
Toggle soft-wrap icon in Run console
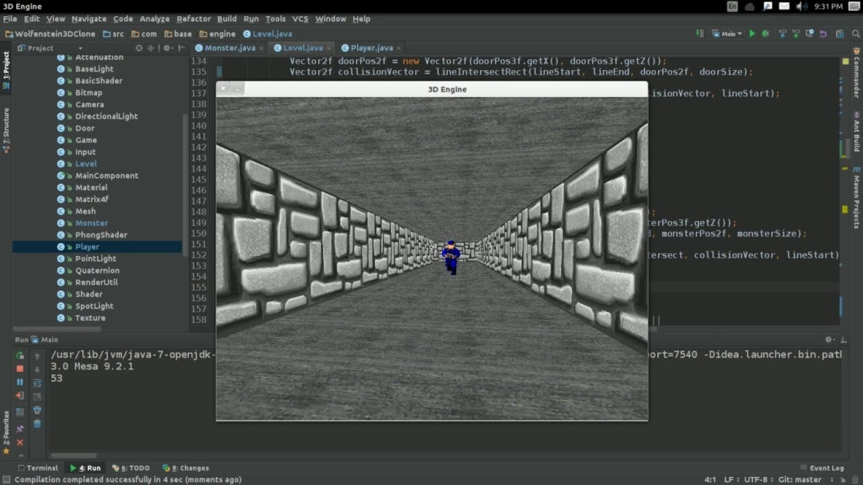(37, 383)
